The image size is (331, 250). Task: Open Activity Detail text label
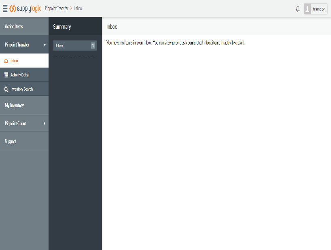[20, 75]
